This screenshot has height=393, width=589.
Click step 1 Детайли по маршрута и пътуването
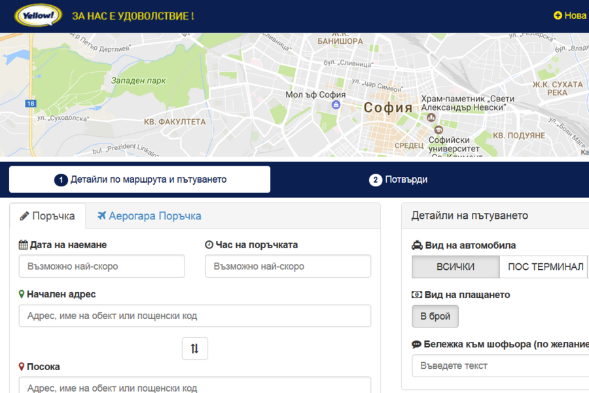(x=139, y=179)
